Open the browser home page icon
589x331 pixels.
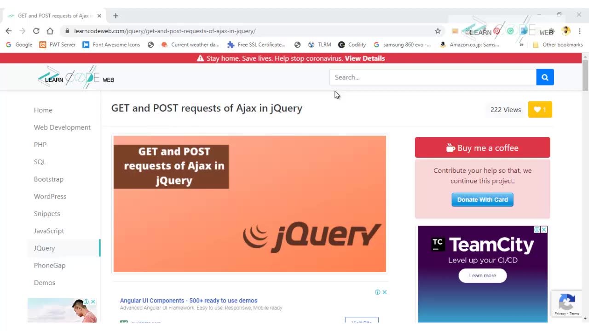pyautogui.click(x=50, y=31)
